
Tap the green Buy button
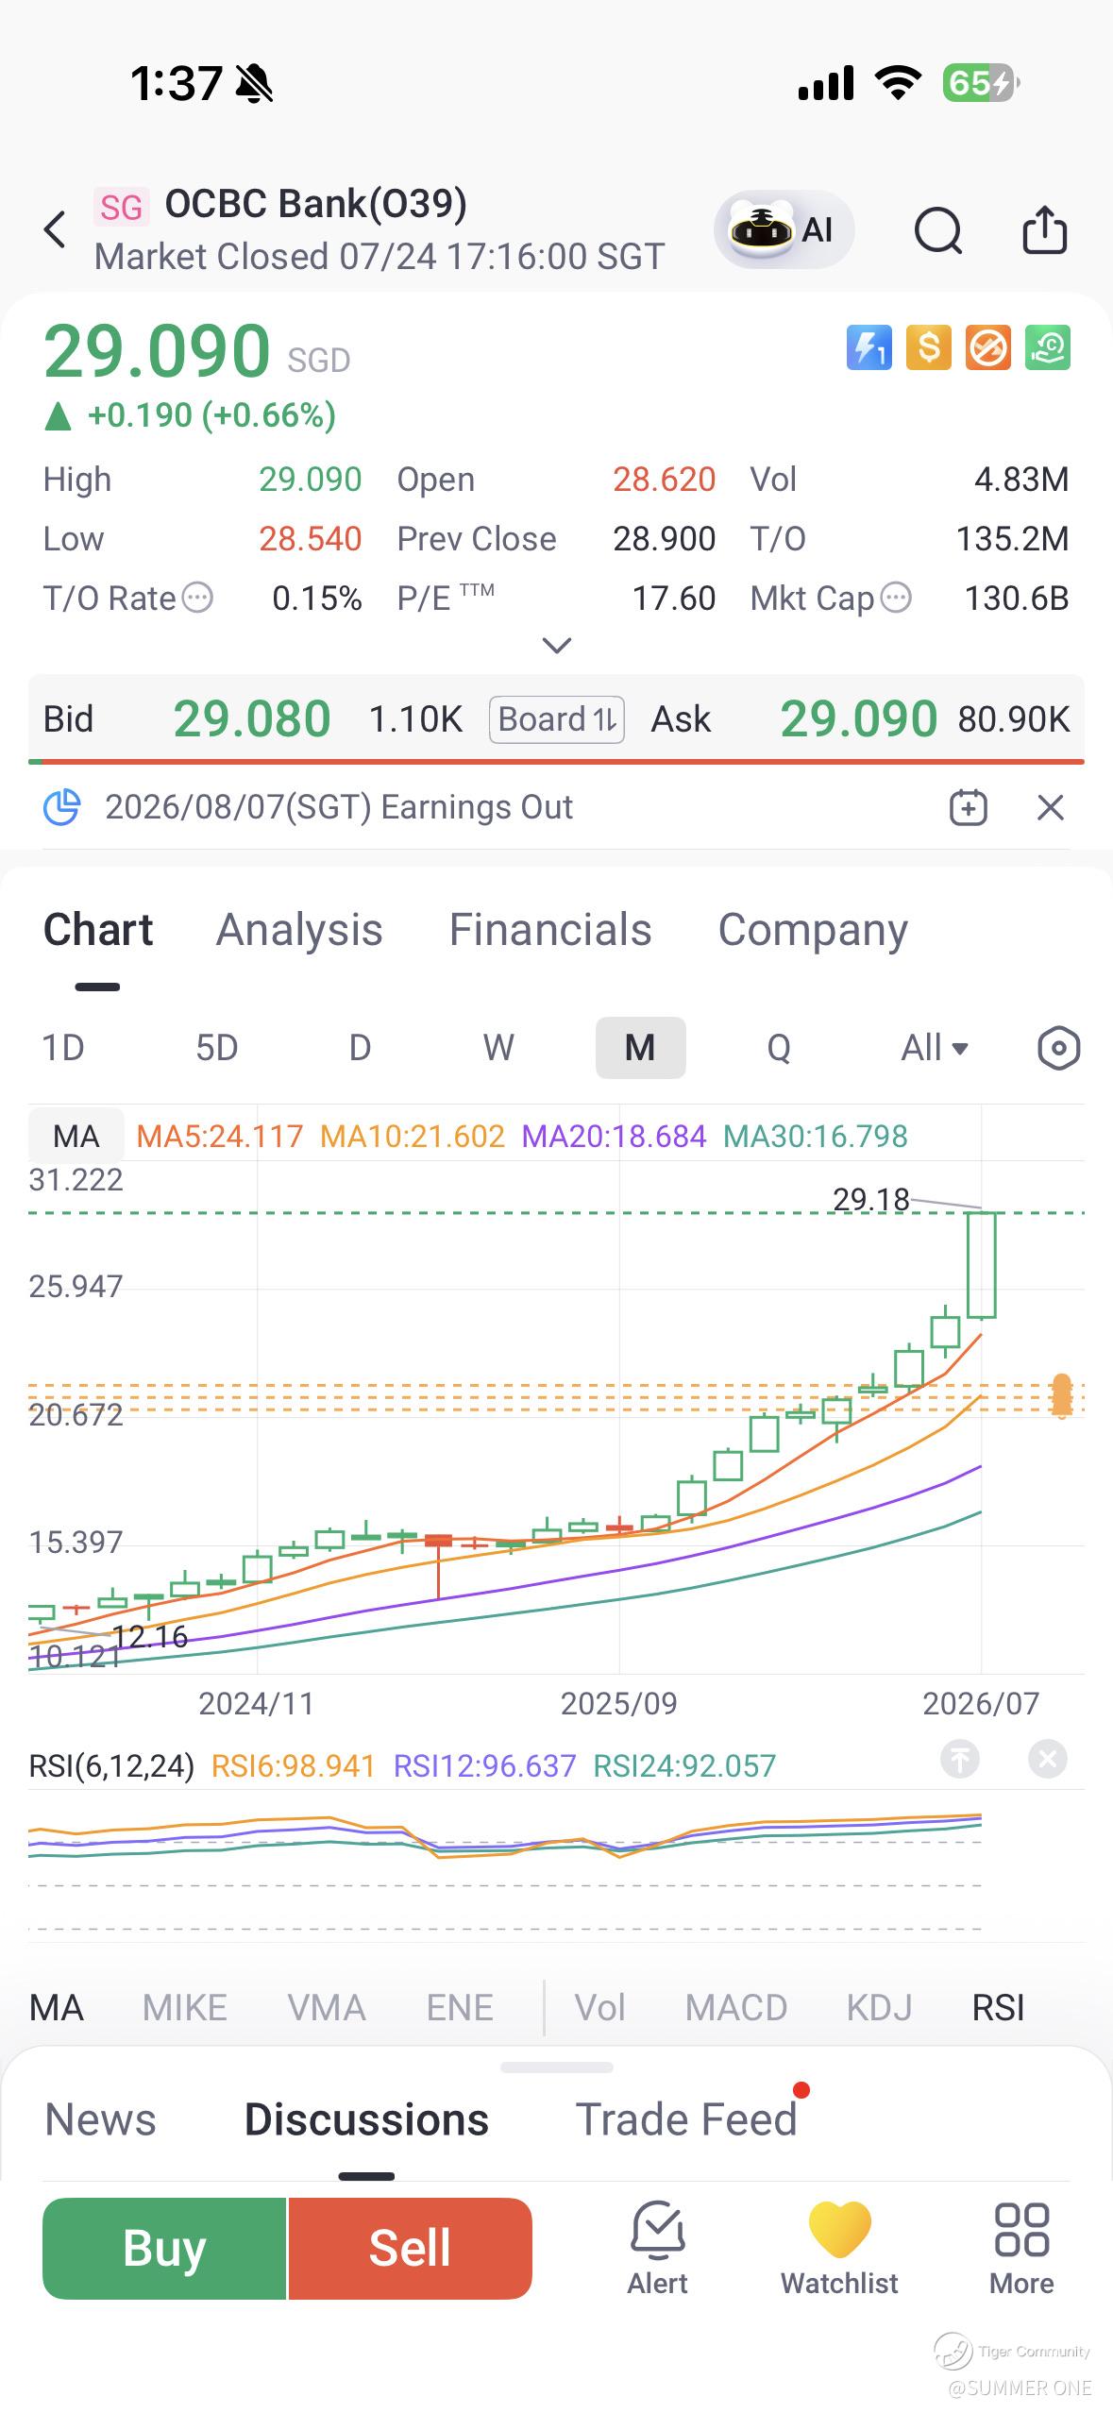[x=164, y=2248]
